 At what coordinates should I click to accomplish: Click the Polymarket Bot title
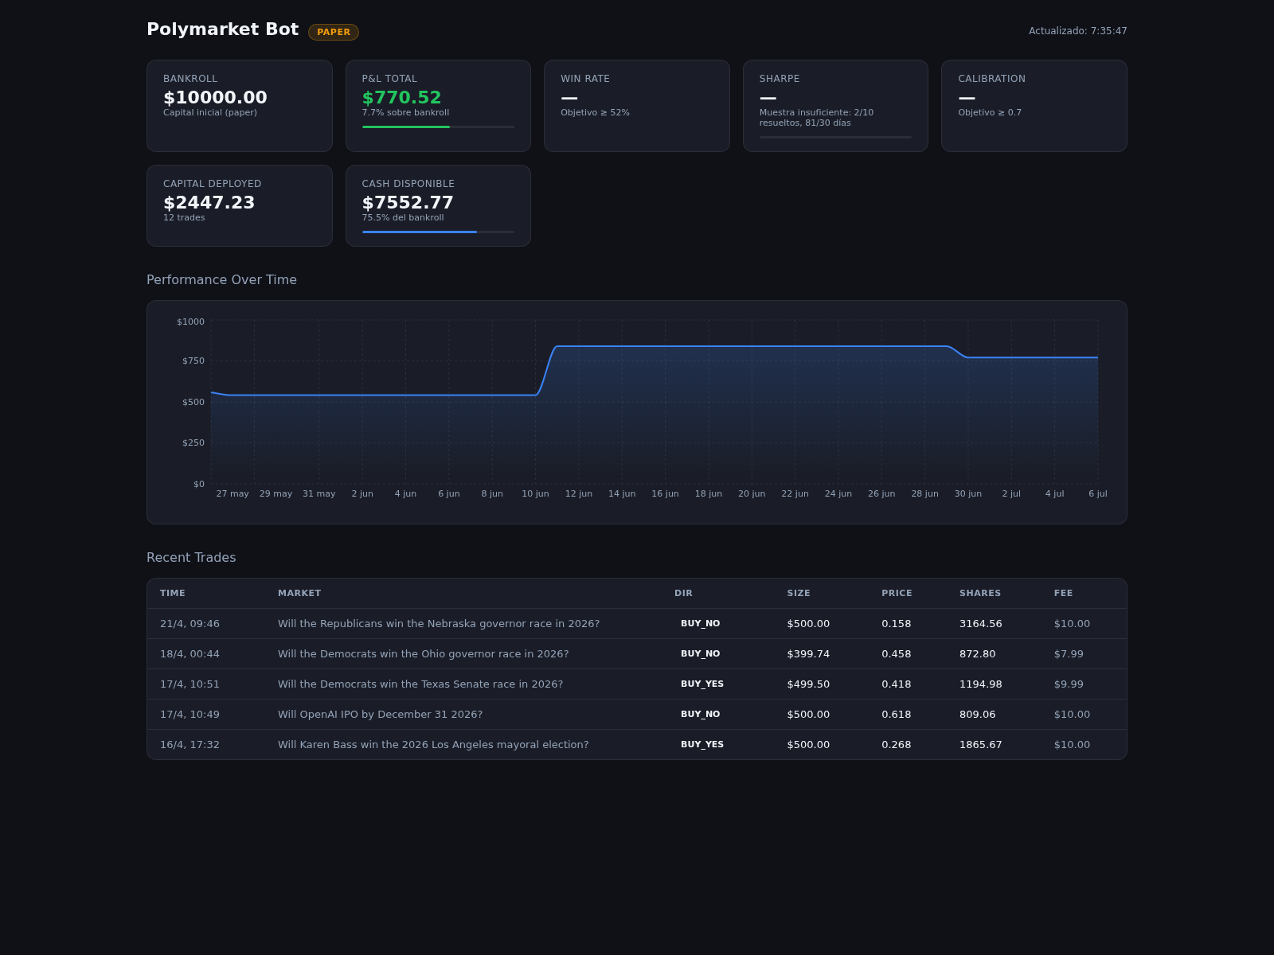(223, 29)
